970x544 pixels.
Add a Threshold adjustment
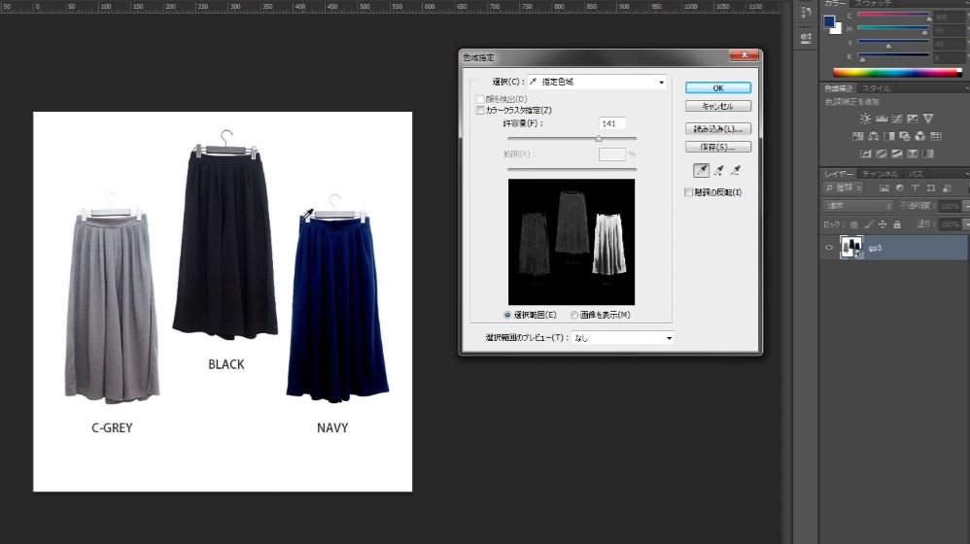[896, 153]
